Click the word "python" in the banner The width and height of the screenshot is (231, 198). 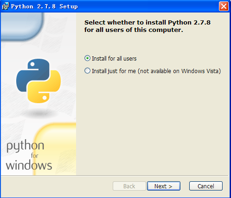pos(25,146)
